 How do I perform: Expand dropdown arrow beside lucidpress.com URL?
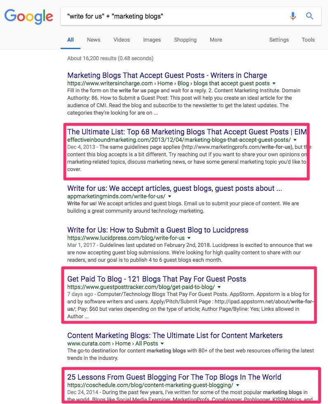189,238
